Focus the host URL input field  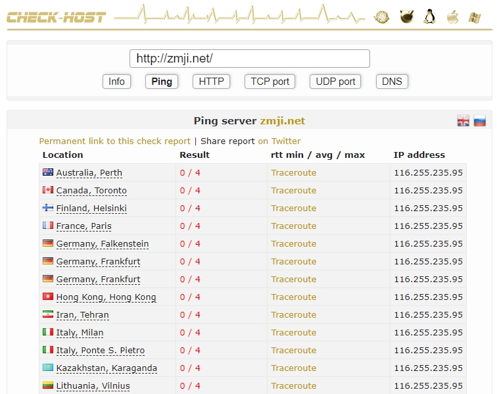coord(249,59)
